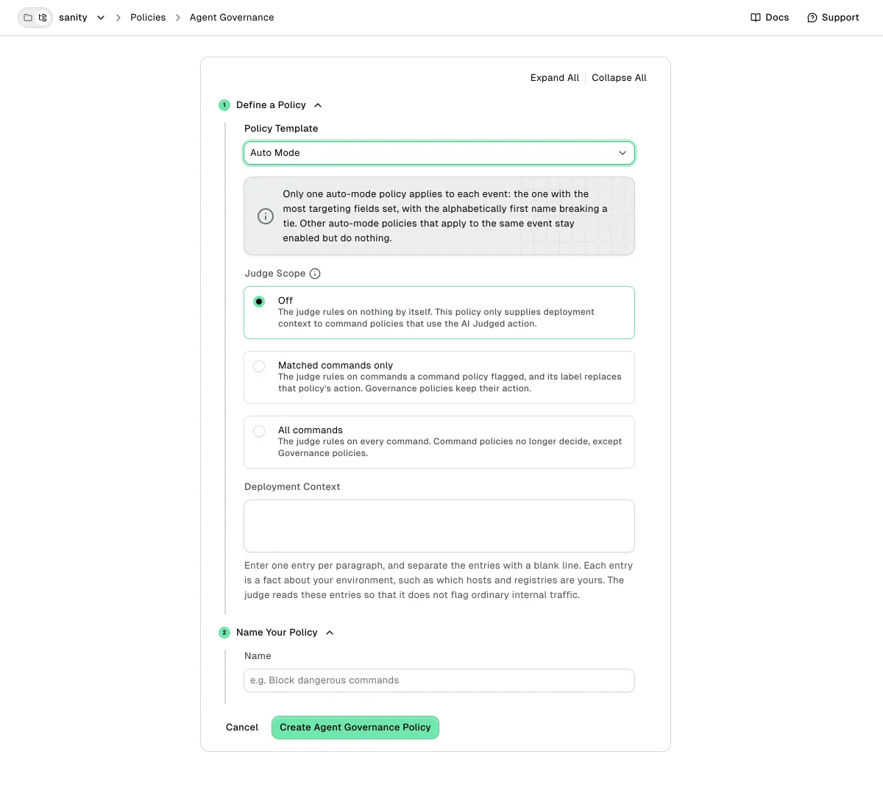Click the Name Your Policy heading
This screenshot has height=793, width=883.
tap(277, 633)
